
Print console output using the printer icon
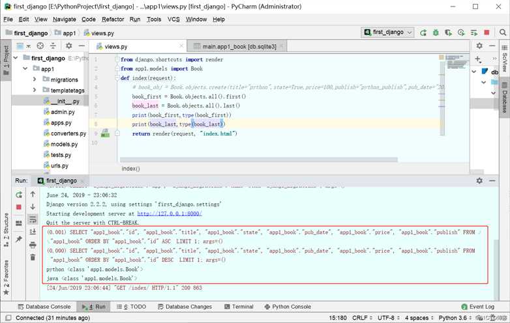click(33, 245)
